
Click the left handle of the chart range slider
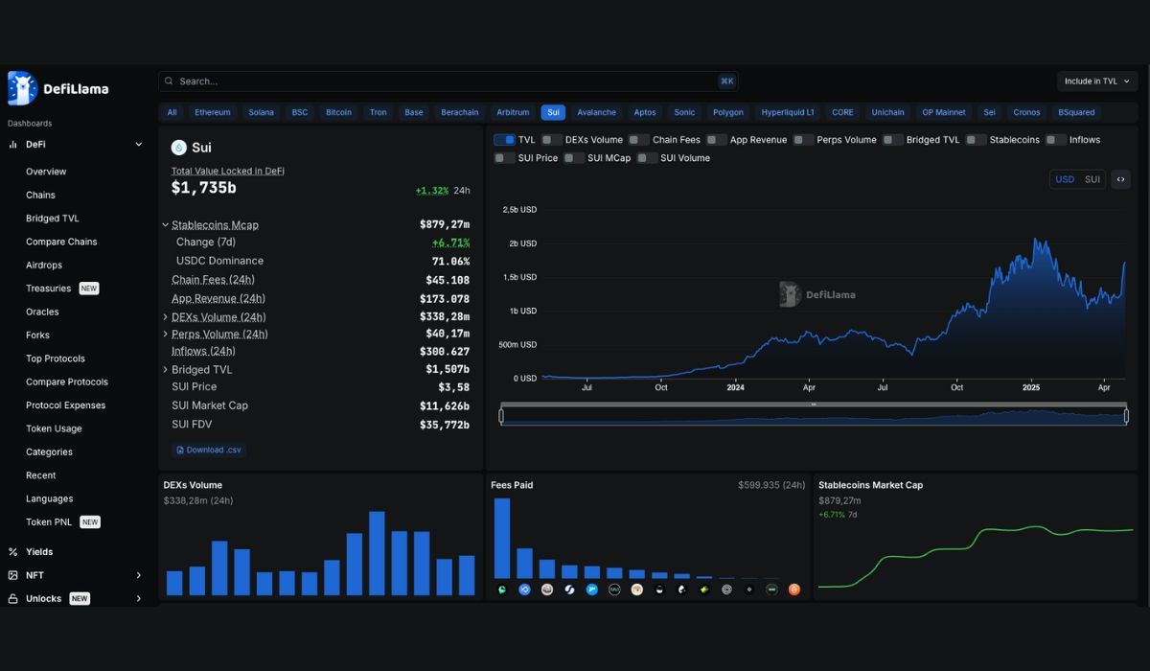tap(500, 416)
